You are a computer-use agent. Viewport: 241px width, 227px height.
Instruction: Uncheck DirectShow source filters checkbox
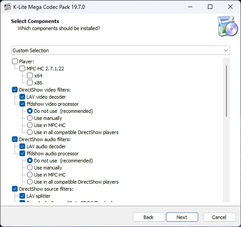point(15,189)
